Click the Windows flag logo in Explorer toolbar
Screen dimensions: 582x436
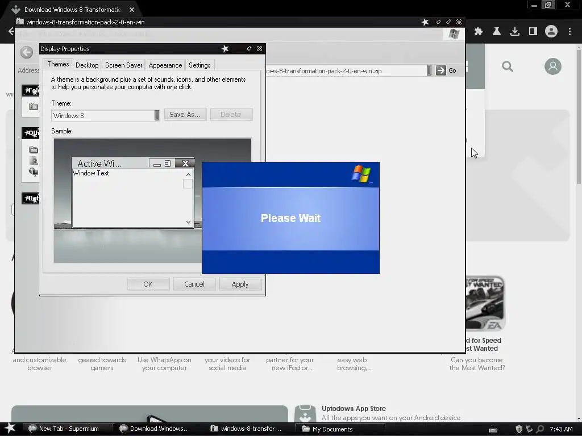click(454, 34)
